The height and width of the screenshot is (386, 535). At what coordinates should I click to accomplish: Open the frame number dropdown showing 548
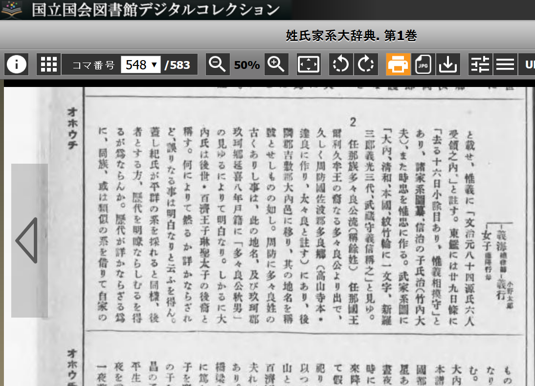pos(141,64)
